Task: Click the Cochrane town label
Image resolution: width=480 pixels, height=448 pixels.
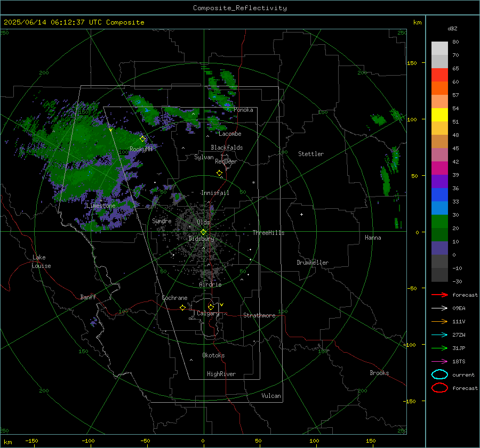Action: 174,298
